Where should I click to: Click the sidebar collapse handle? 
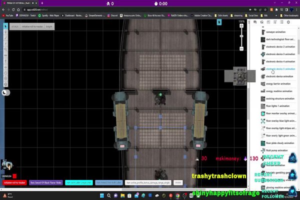pos(248,22)
